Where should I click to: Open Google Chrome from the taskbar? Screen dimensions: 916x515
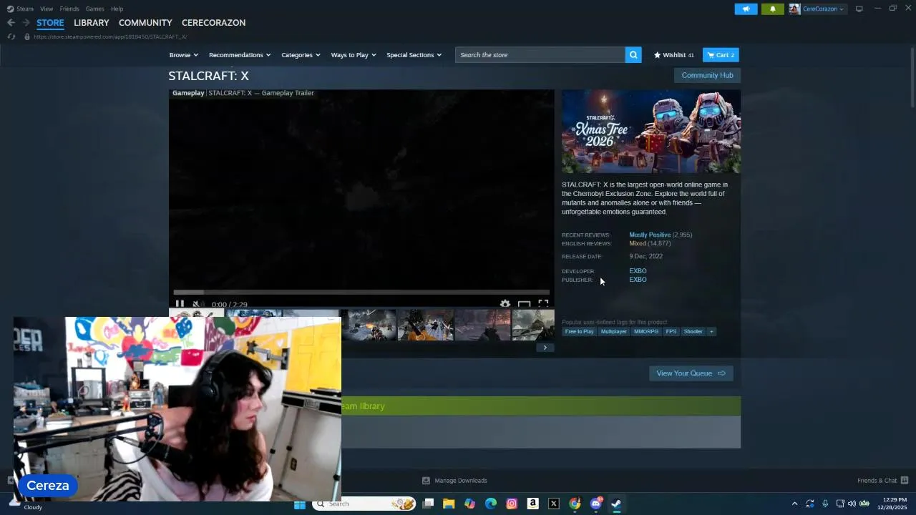[x=575, y=504]
